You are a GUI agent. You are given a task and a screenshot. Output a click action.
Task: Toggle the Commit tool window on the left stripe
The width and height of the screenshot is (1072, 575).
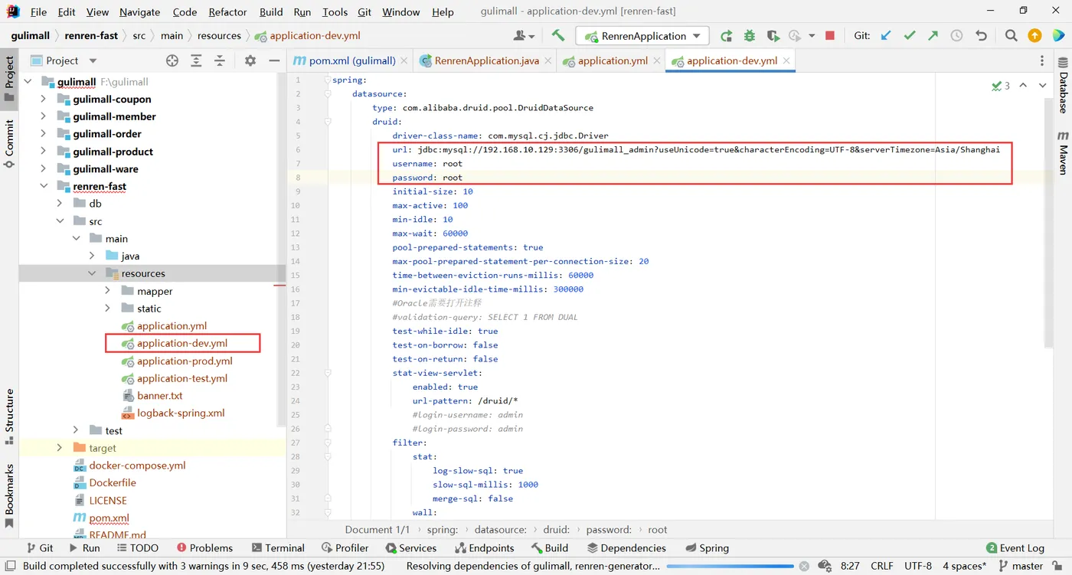[9, 143]
